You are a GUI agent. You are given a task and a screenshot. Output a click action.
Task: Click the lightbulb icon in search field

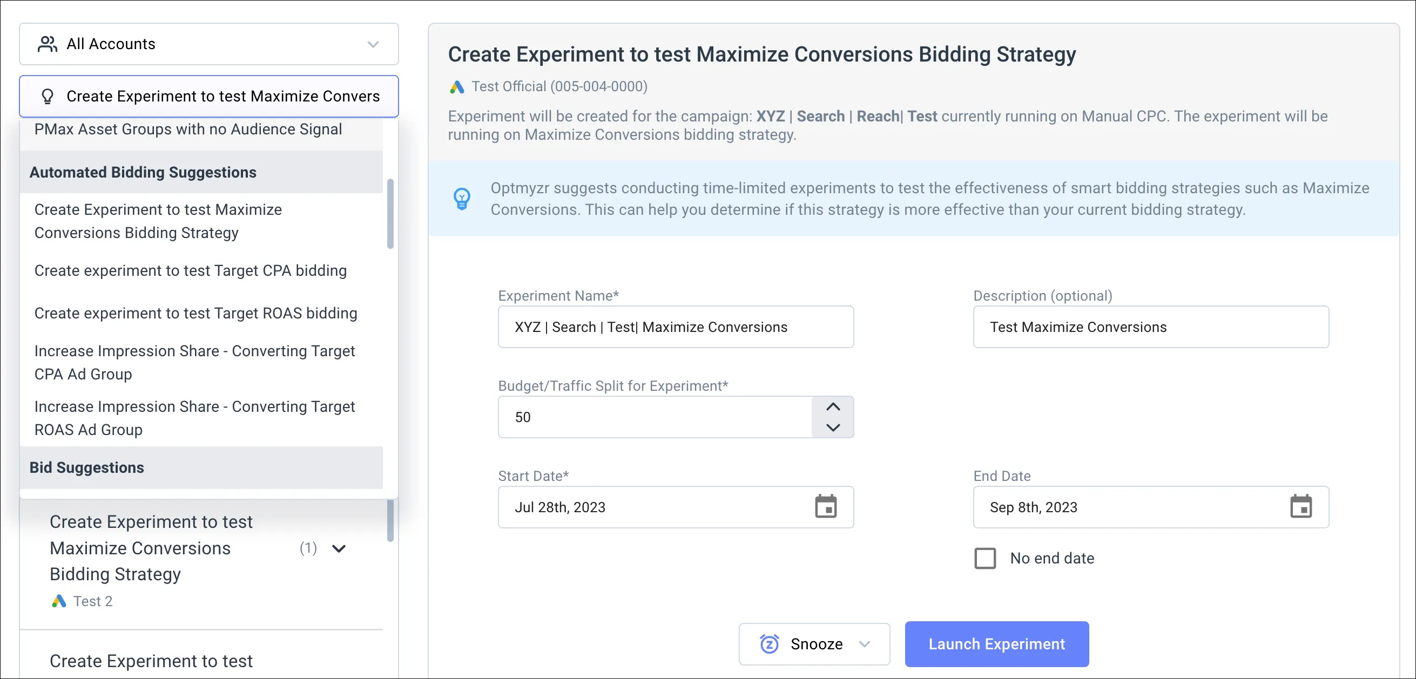tap(48, 97)
